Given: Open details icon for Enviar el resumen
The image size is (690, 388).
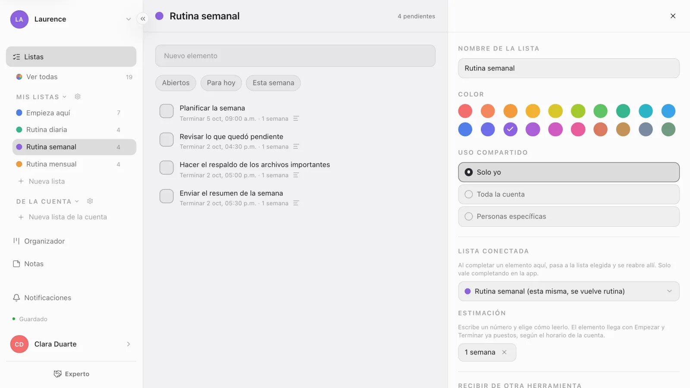Looking at the screenshot, I should (x=296, y=203).
